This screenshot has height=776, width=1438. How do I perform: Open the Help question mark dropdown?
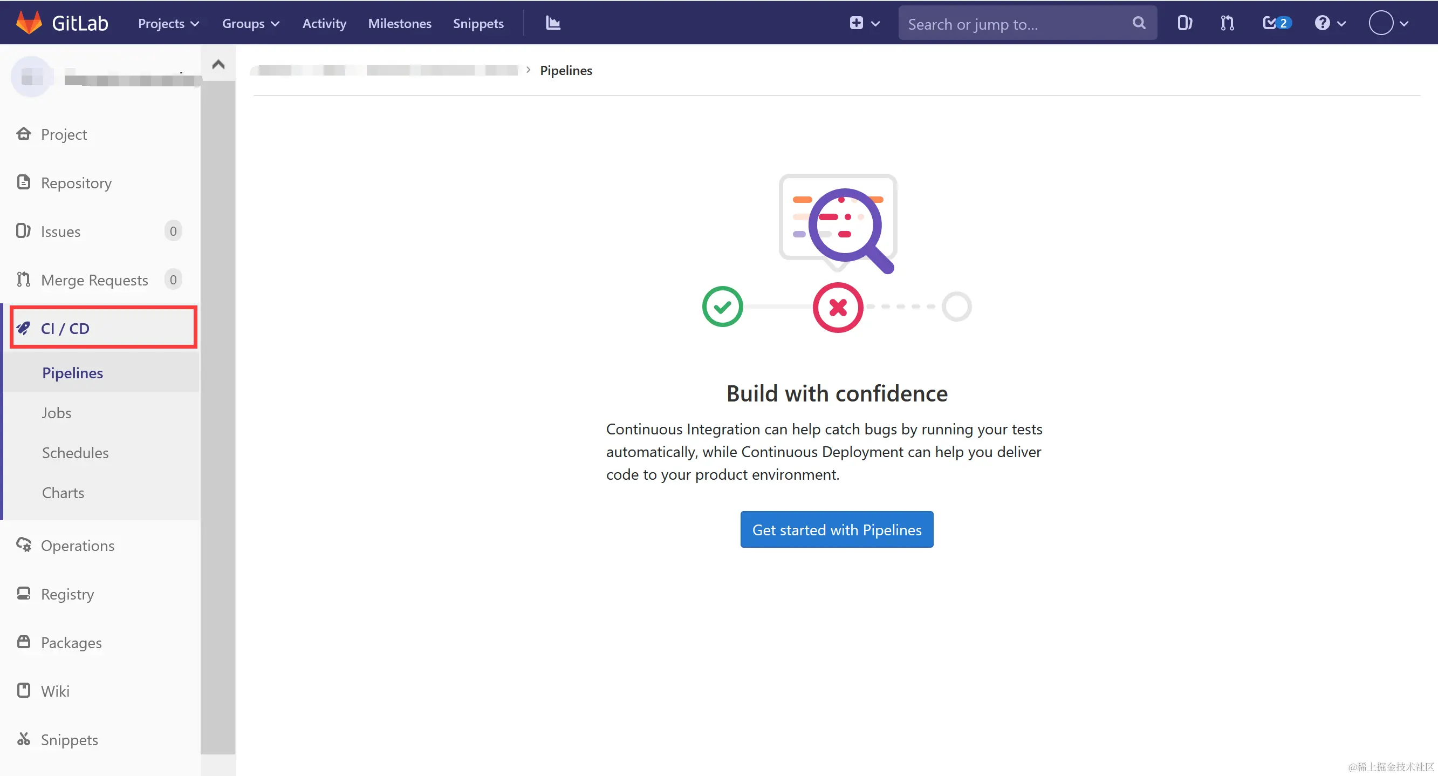[1330, 23]
